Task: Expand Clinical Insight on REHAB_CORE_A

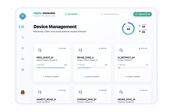Action: click(92, 77)
